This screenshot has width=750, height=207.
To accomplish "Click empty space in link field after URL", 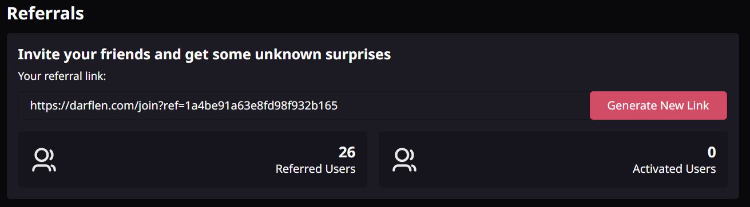I will coord(463,105).
